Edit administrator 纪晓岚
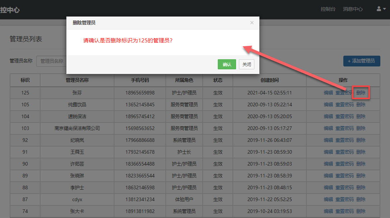The image size is (390, 218). pyautogui.click(x=328, y=140)
